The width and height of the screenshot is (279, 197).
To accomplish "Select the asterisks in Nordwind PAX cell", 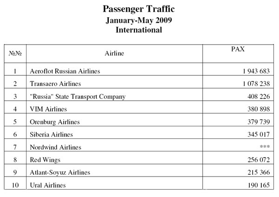I will (x=265, y=147).
